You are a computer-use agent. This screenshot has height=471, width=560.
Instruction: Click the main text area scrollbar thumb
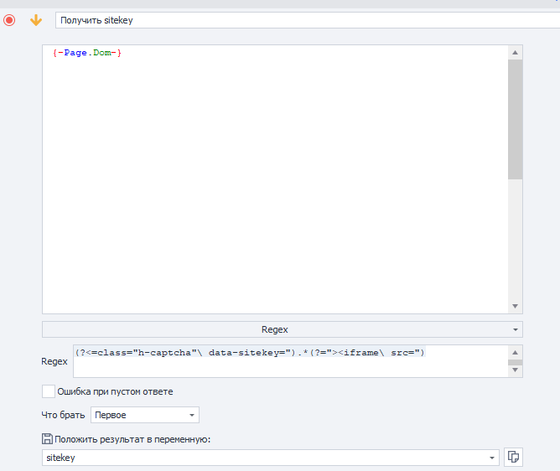(515, 119)
